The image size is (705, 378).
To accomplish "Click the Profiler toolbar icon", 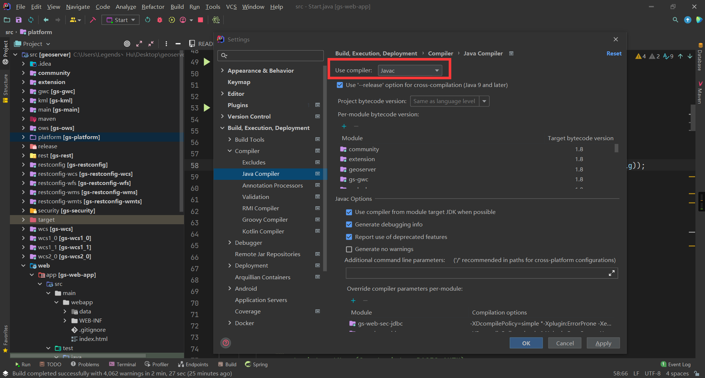I will point(183,20).
